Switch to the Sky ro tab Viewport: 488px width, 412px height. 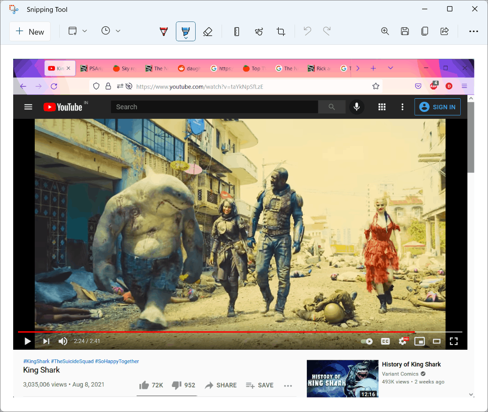coord(124,68)
